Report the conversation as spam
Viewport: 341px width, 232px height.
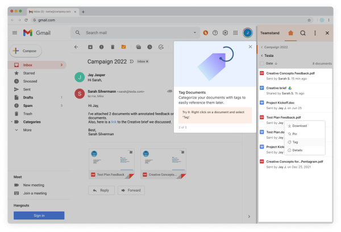tap(101, 47)
